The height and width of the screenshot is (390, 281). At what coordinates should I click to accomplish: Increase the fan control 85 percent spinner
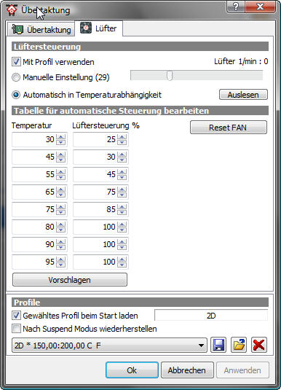[x=122, y=207]
